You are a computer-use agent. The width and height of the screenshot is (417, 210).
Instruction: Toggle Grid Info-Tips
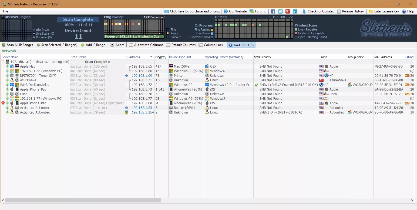[241, 45]
